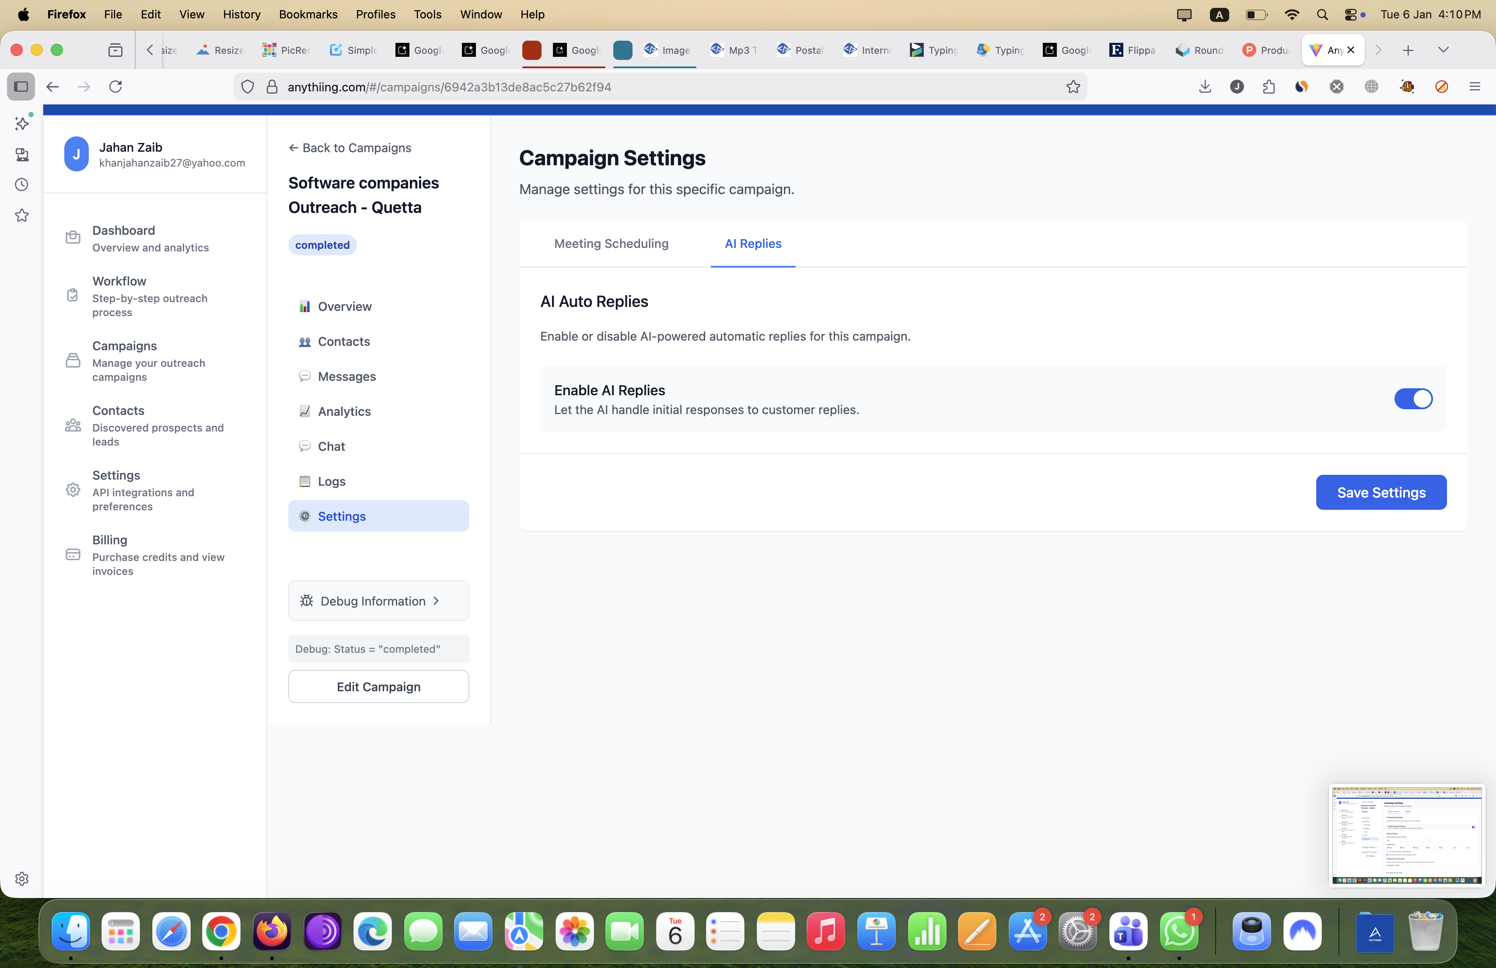Bookmark this page with the star icon
This screenshot has width=1496, height=968.
click(1073, 87)
